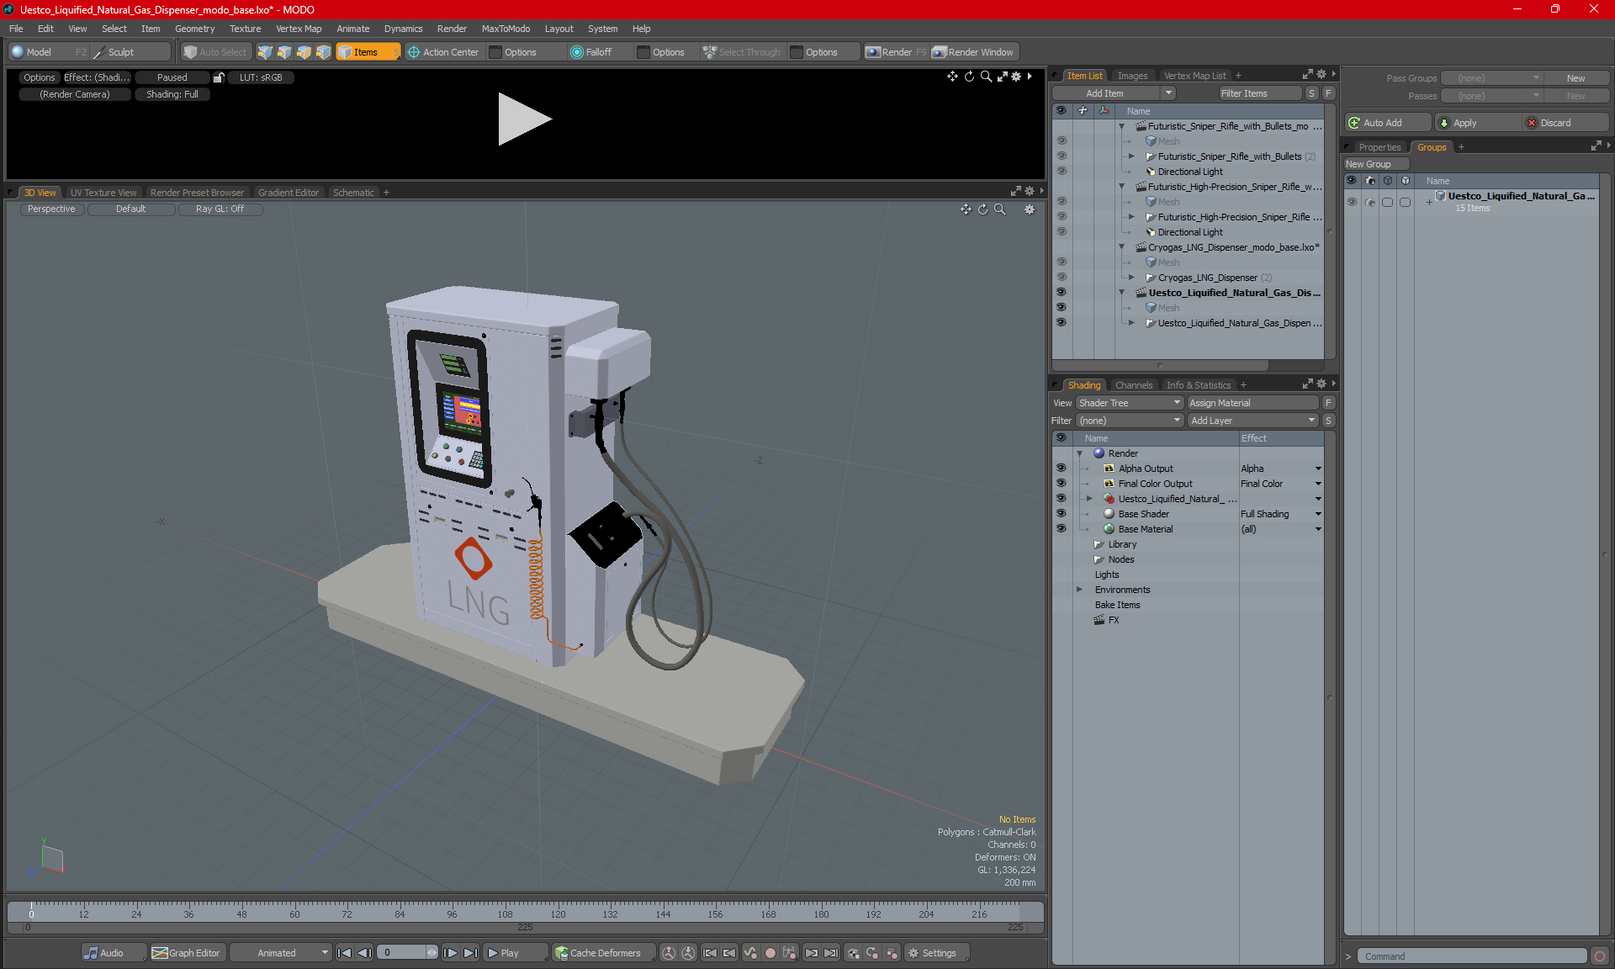Open Render Window from toolbar
The width and height of the screenshot is (1615, 969).
point(975,52)
